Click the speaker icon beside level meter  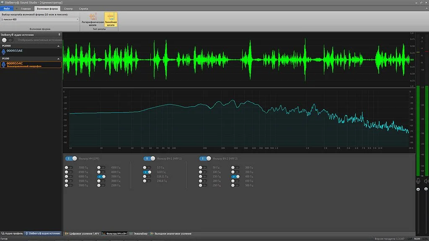point(426,181)
